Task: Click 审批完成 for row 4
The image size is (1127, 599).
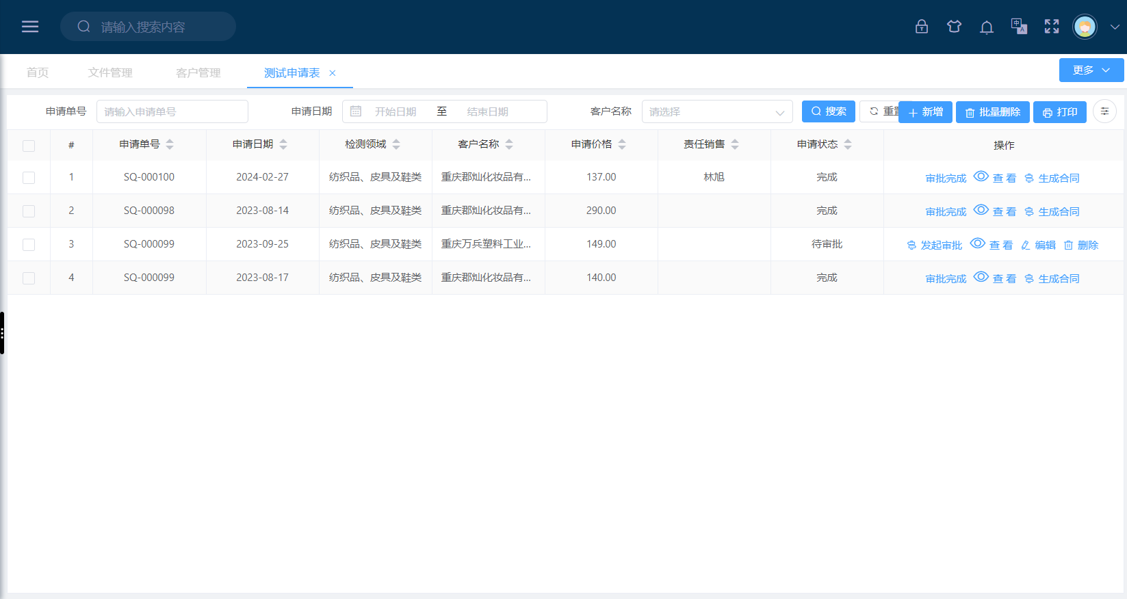Action: pos(946,278)
